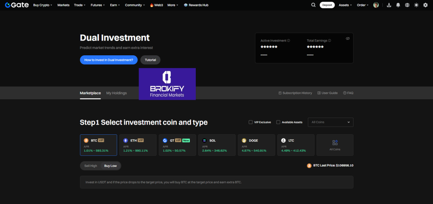Enable the VIP Exclusive checkbox
Screen dimensions: 433x204
251,122
